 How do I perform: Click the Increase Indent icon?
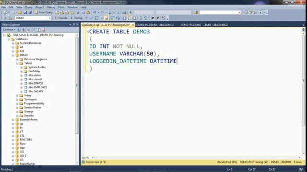pos(157,18)
